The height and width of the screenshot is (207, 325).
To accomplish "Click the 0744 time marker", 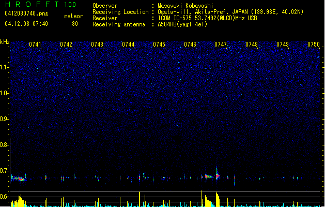I will (128, 45).
